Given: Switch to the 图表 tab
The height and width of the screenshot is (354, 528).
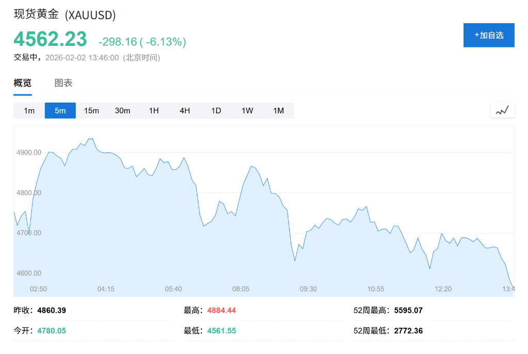Looking at the screenshot, I should 62,83.
